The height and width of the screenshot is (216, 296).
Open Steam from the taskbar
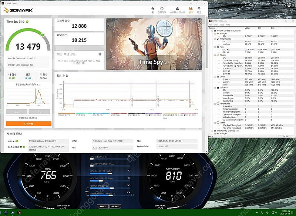tap(13, 213)
